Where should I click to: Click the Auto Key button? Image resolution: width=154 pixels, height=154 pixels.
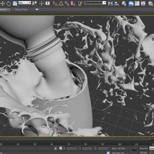point(143,148)
